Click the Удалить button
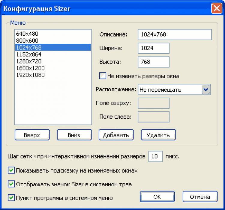 click(158, 135)
